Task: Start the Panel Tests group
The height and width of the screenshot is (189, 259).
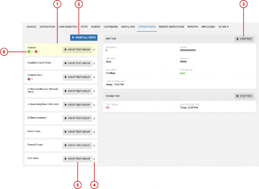Action: coord(77,132)
